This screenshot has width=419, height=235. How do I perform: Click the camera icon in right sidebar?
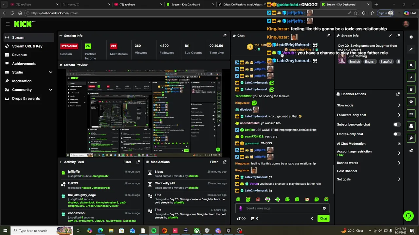click(x=411, y=126)
